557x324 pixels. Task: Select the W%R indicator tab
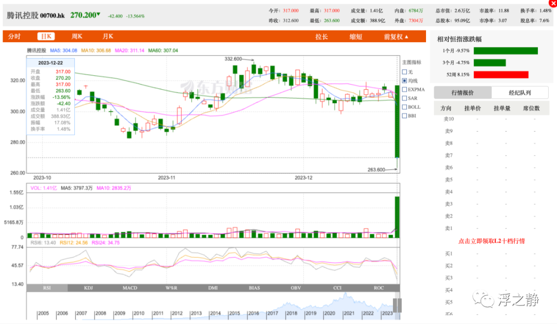(x=171, y=288)
